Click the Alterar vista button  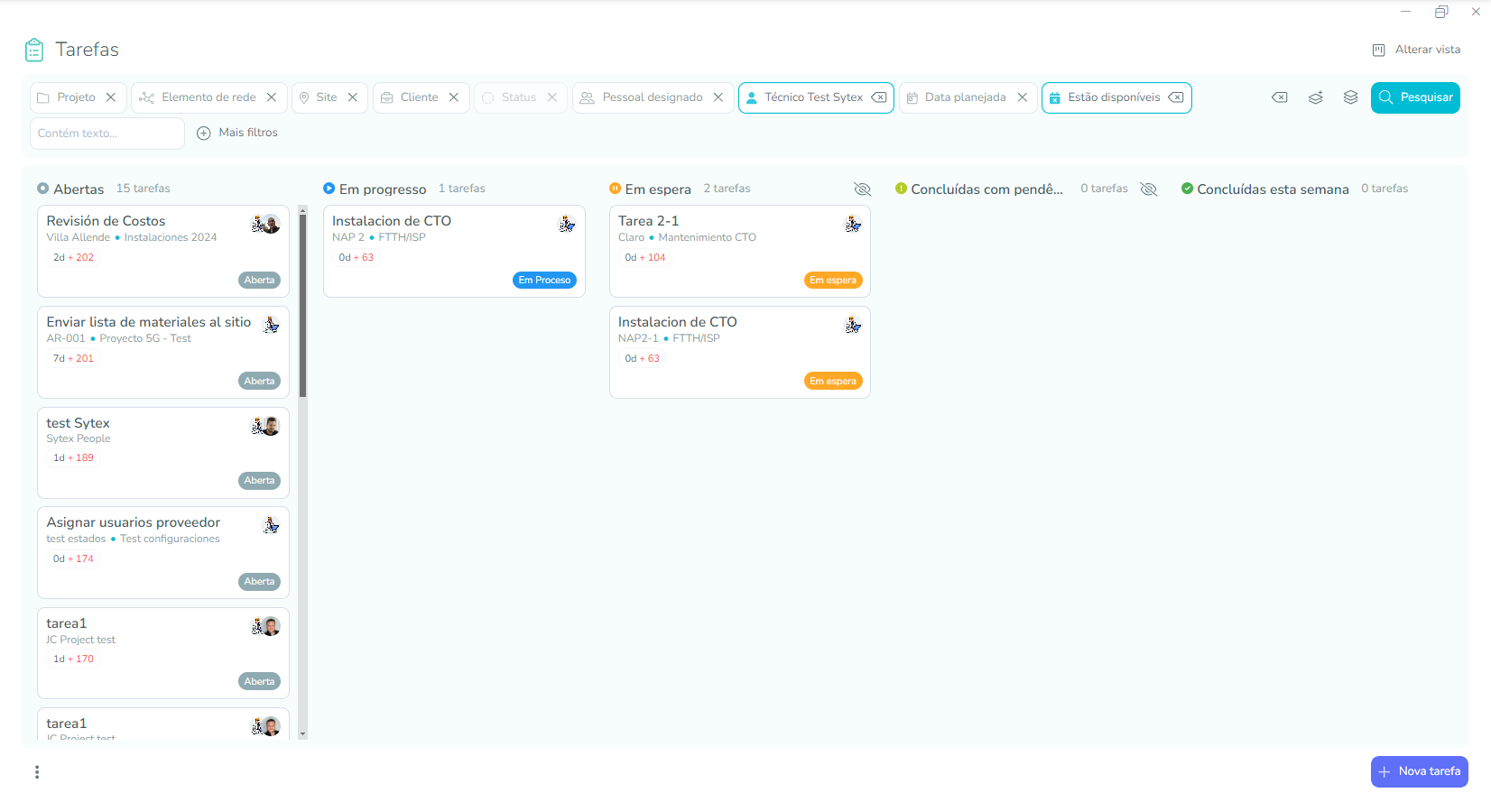tap(1416, 50)
